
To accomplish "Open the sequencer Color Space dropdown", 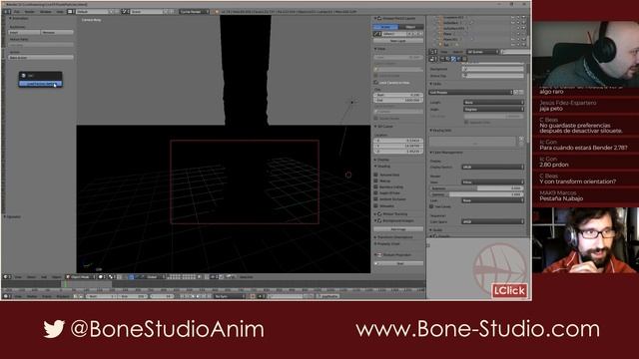I will click(x=492, y=221).
